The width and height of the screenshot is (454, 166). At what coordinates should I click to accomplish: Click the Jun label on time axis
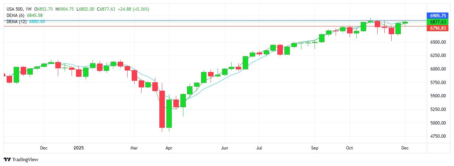point(224,148)
